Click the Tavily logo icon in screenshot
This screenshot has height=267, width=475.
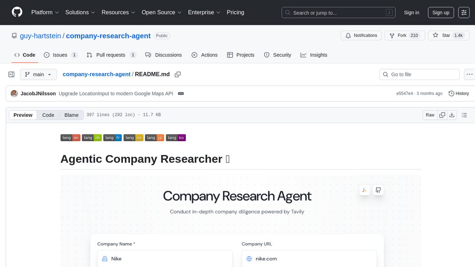[x=364, y=190]
